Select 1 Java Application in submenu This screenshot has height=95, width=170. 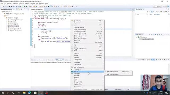point(118,72)
